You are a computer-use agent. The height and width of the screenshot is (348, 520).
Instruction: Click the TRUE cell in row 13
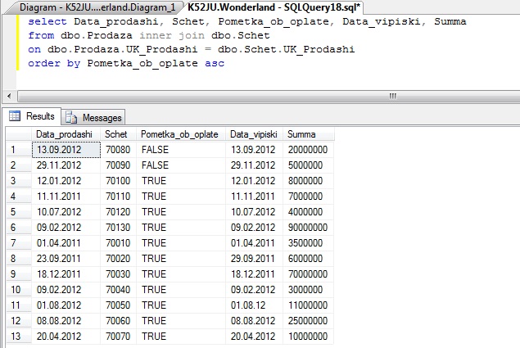[181, 336]
